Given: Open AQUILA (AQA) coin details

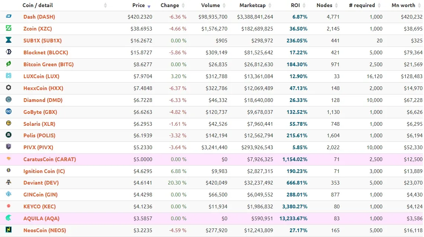Looking at the screenshot, I should [41, 219].
